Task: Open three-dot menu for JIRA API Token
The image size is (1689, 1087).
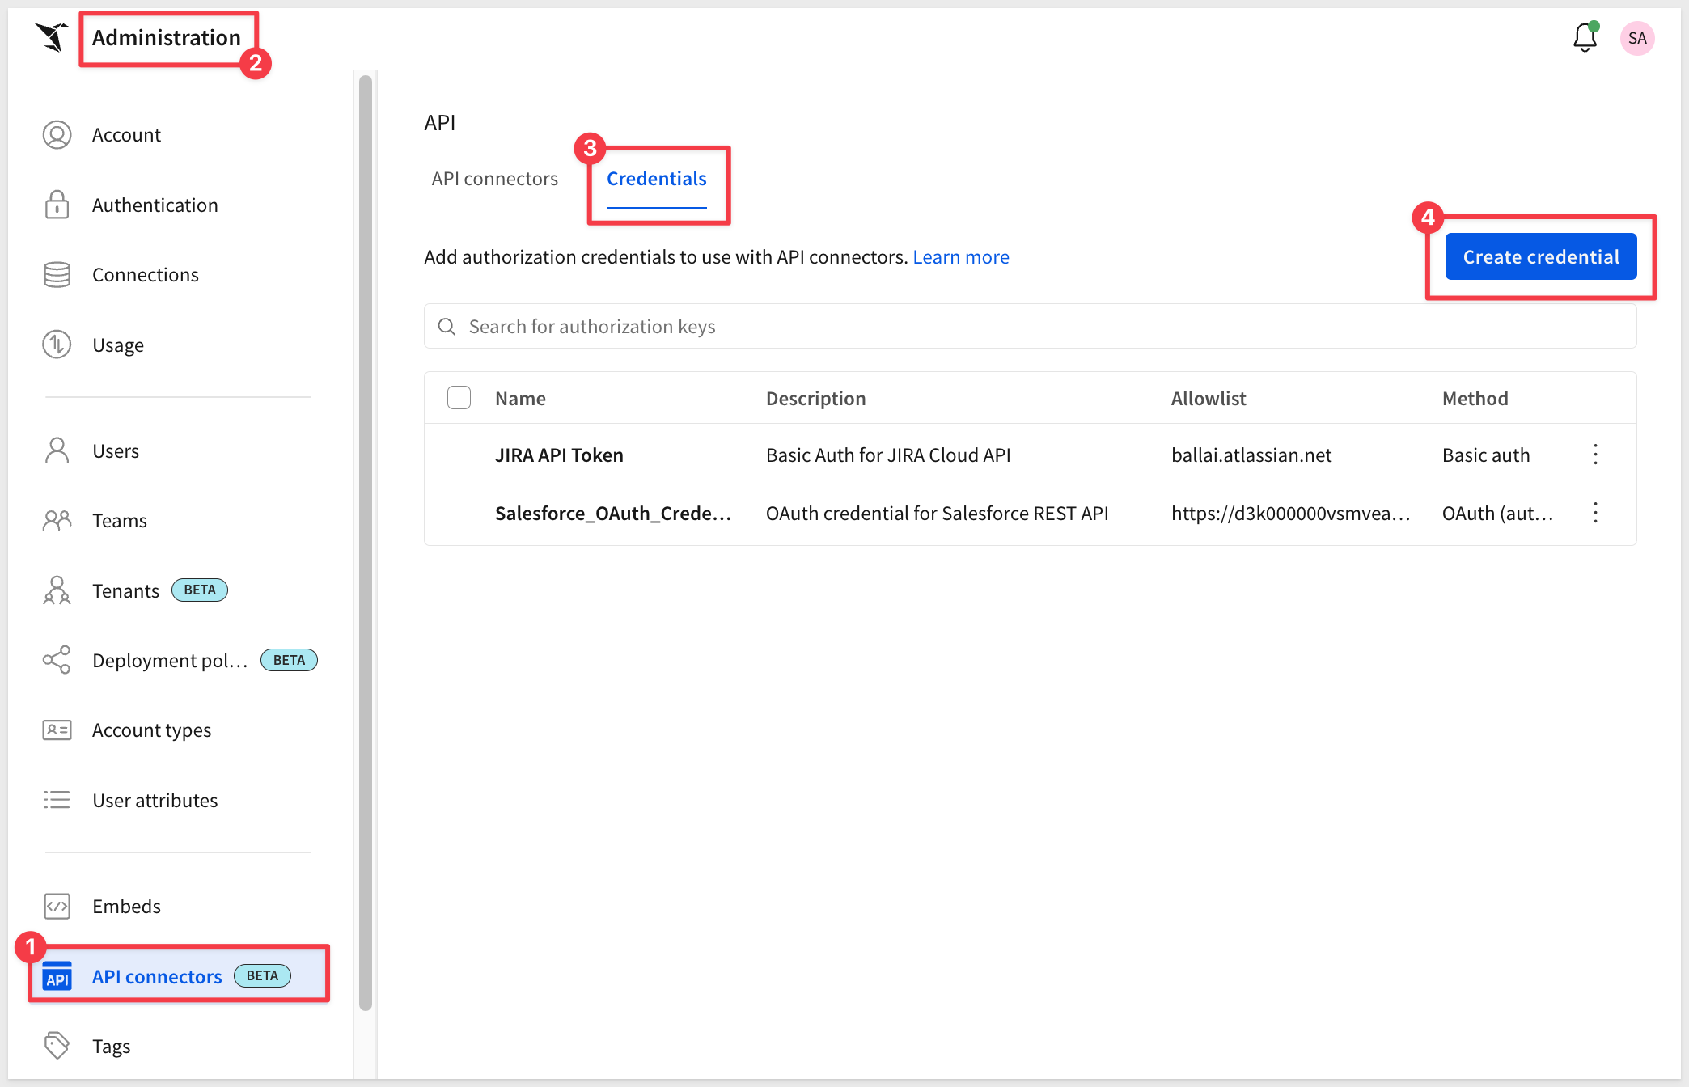Action: click(1595, 455)
